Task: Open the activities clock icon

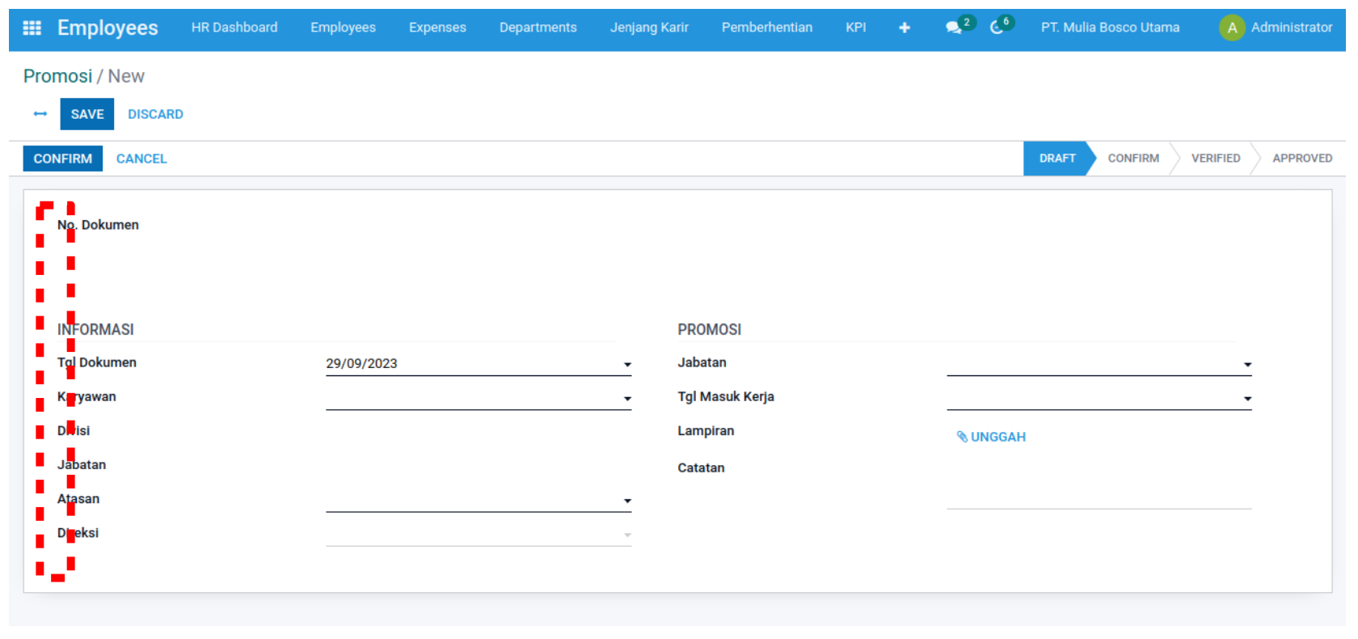Action: [997, 28]
